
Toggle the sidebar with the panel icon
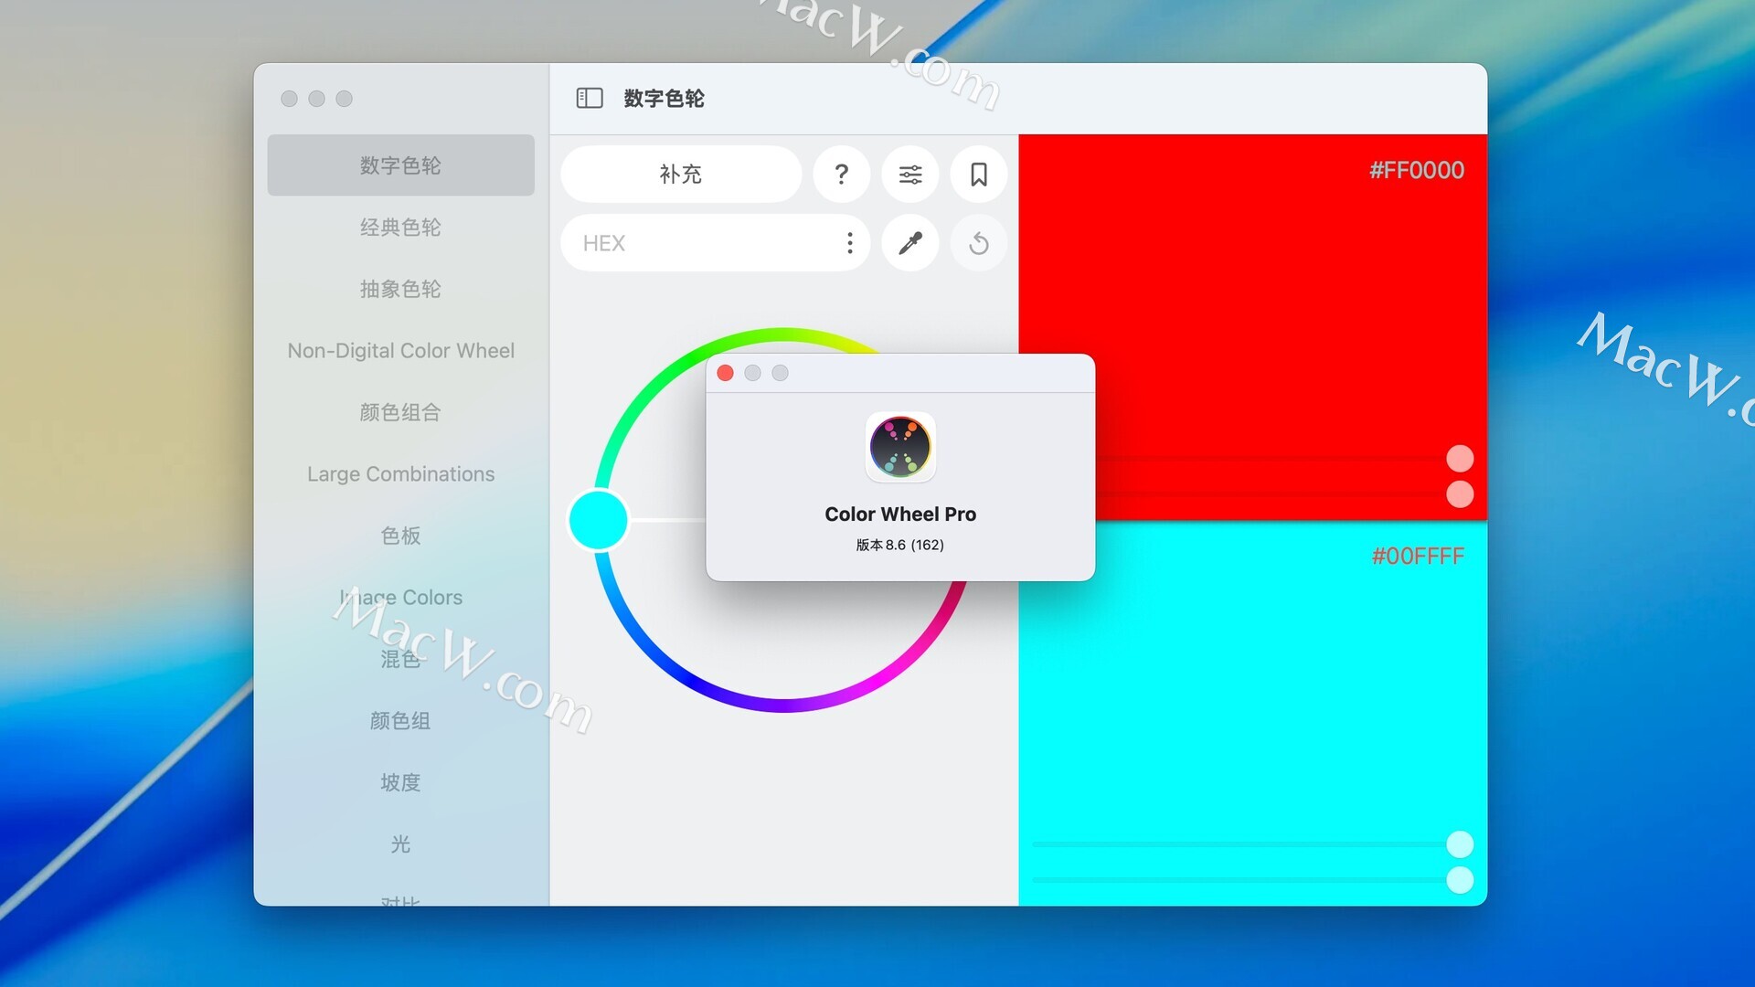click(590, 98)
